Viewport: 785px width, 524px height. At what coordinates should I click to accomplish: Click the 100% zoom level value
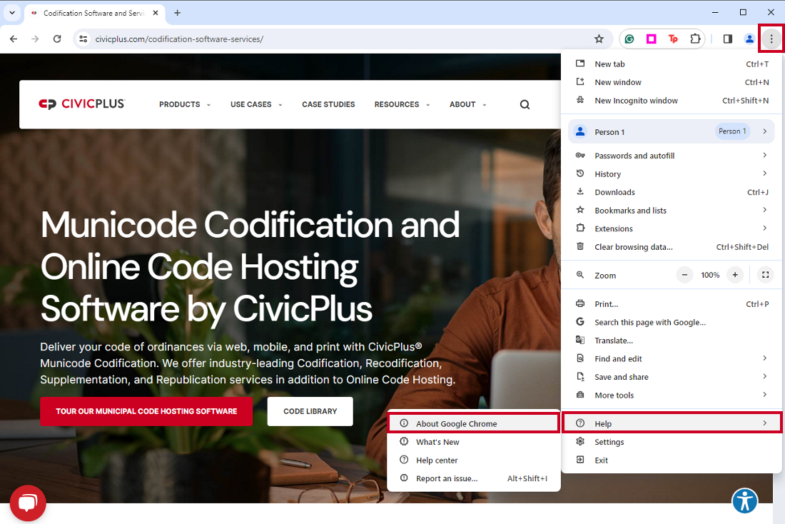click(710, 275)
